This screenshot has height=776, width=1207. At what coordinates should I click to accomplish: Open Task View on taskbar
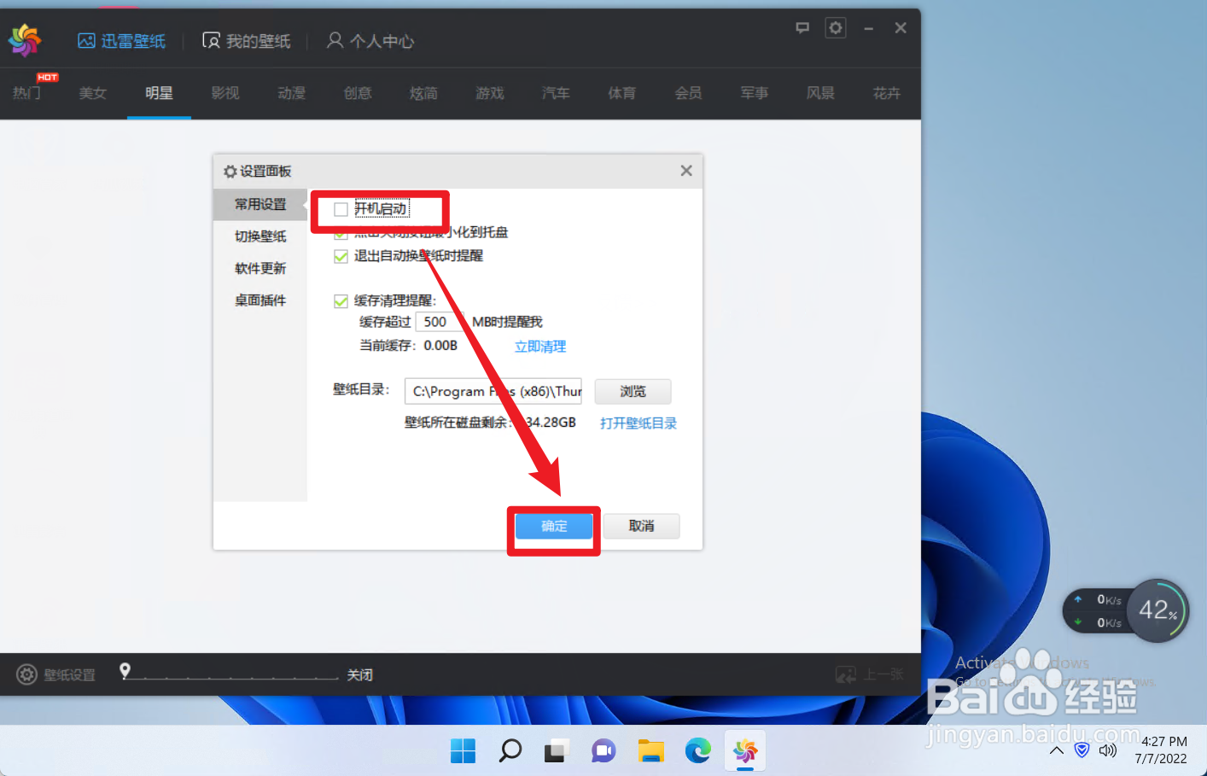[x=557, y=751]
